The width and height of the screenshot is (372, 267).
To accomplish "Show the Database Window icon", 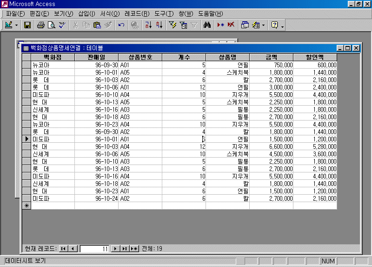I will 245,25.
